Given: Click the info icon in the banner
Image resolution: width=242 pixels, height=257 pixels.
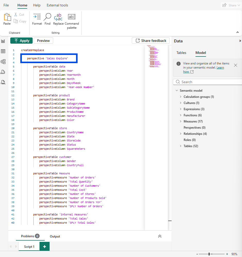Looking at the screenshot, I should 179,64.
